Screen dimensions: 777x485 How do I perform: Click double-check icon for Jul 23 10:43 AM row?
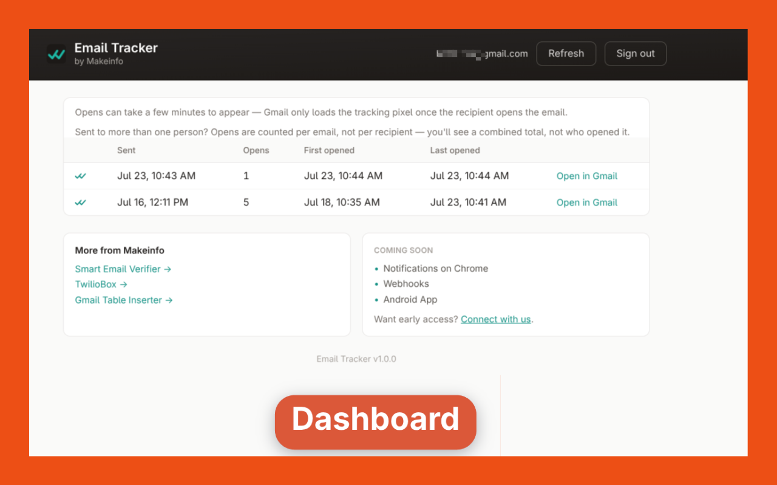(x=80, y=176)
